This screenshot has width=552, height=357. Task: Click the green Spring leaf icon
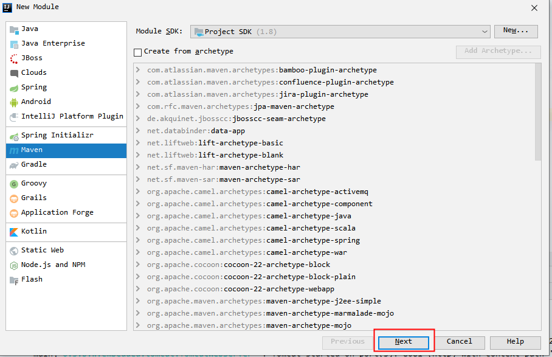(x=14, y=88)
